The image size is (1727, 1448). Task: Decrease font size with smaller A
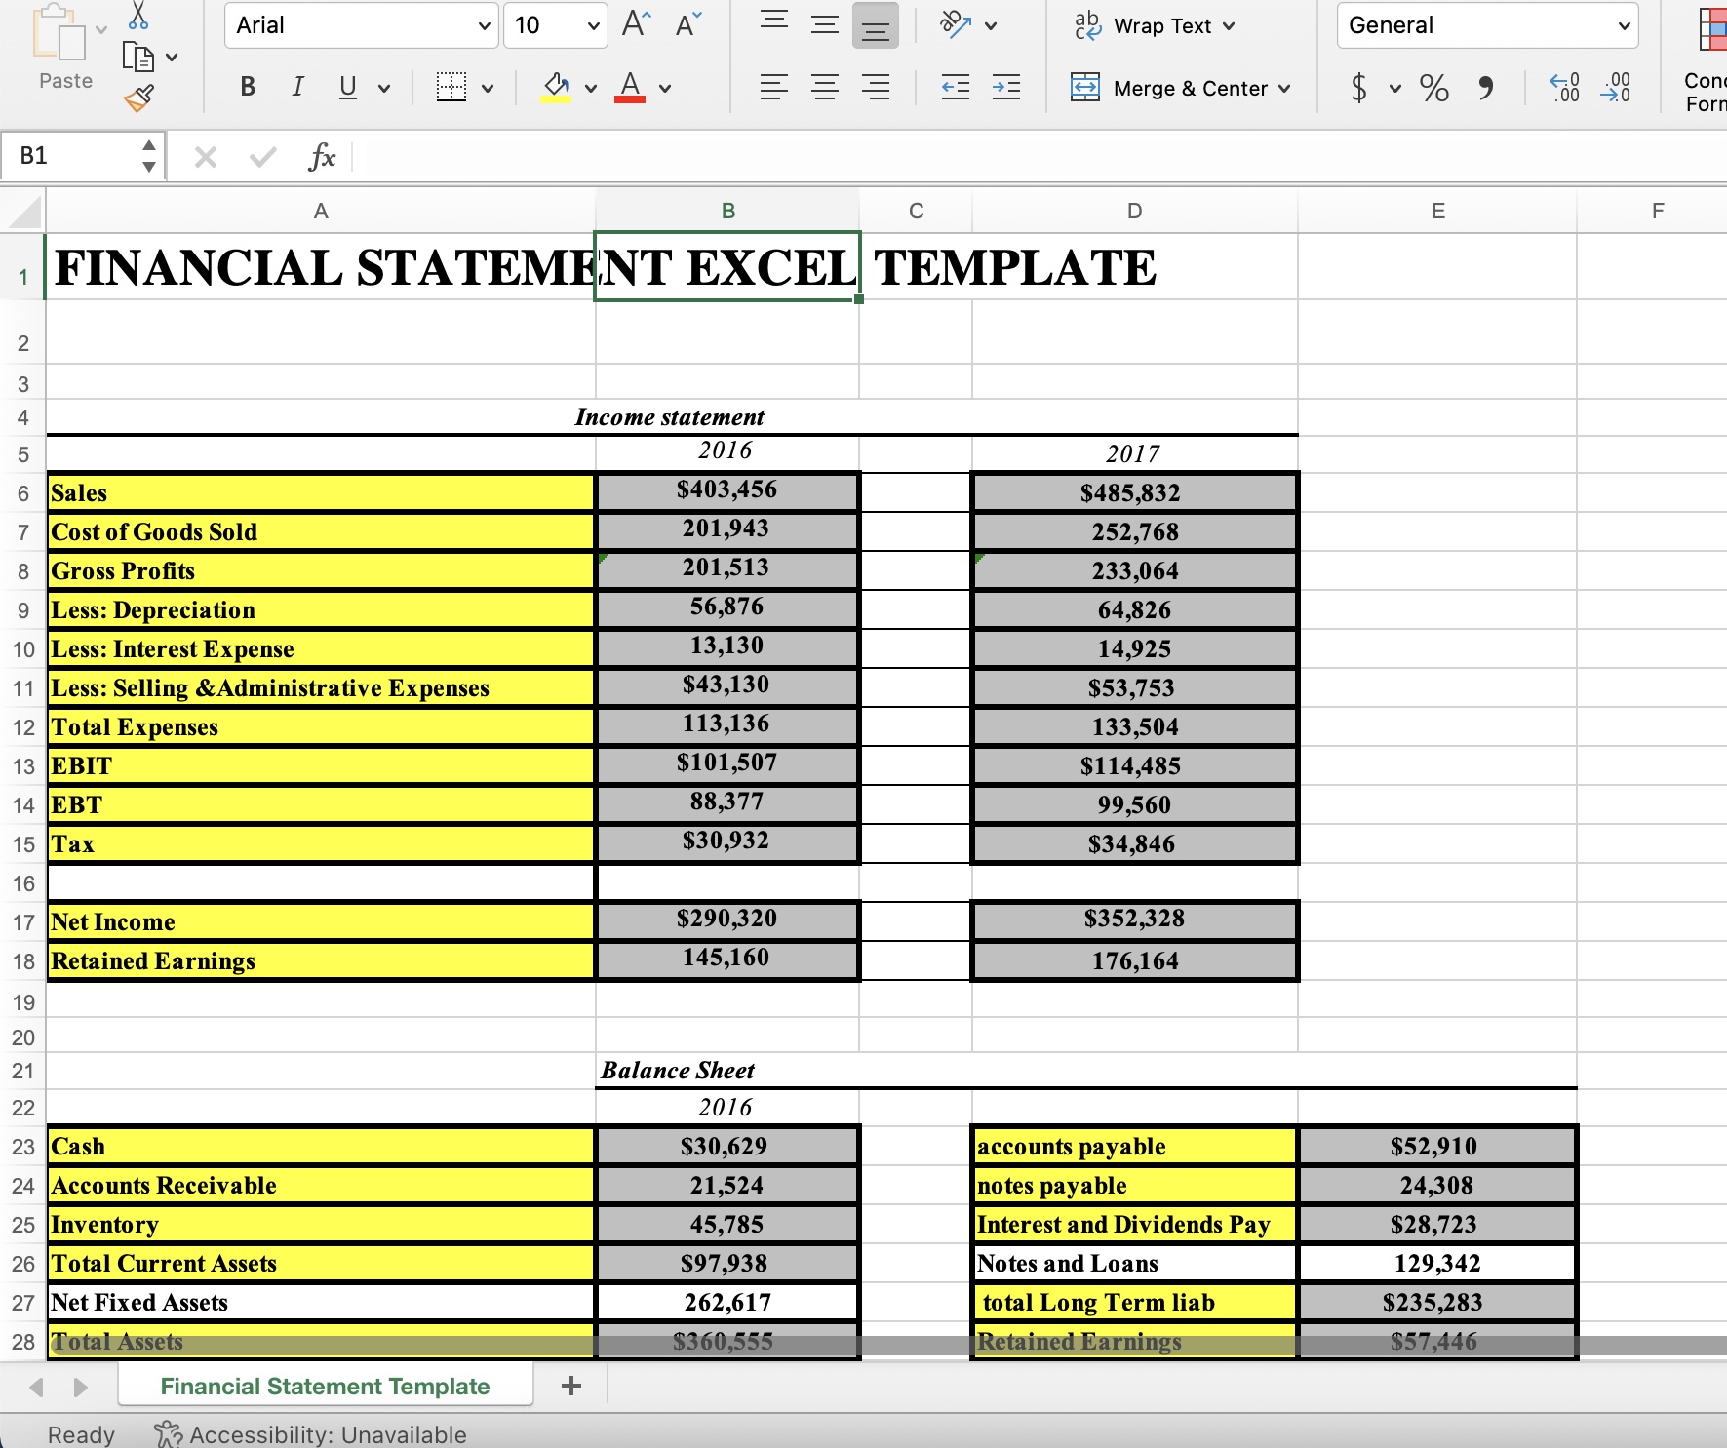coord(688,24)
